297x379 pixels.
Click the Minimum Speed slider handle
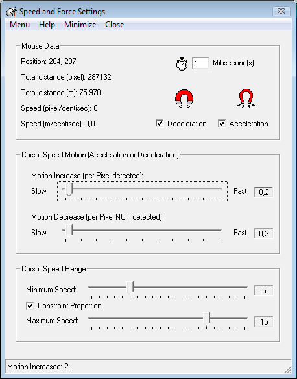click(x=130, y=288)
